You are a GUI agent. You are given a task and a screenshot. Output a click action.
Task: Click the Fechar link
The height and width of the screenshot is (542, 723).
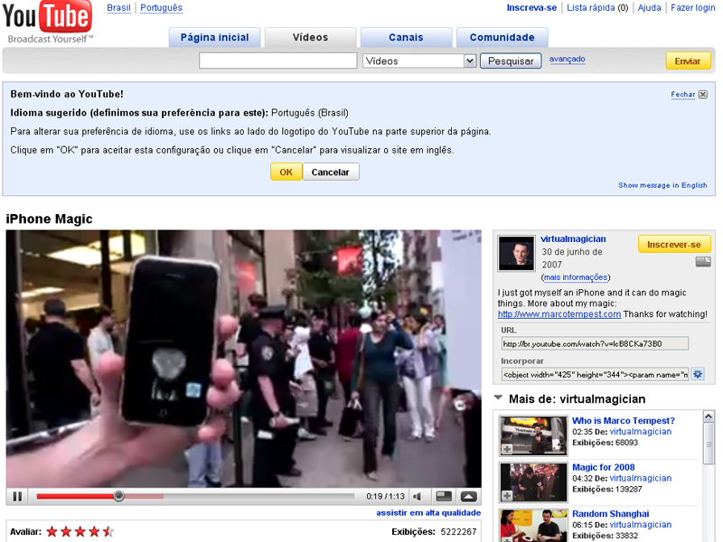point(683,94)
